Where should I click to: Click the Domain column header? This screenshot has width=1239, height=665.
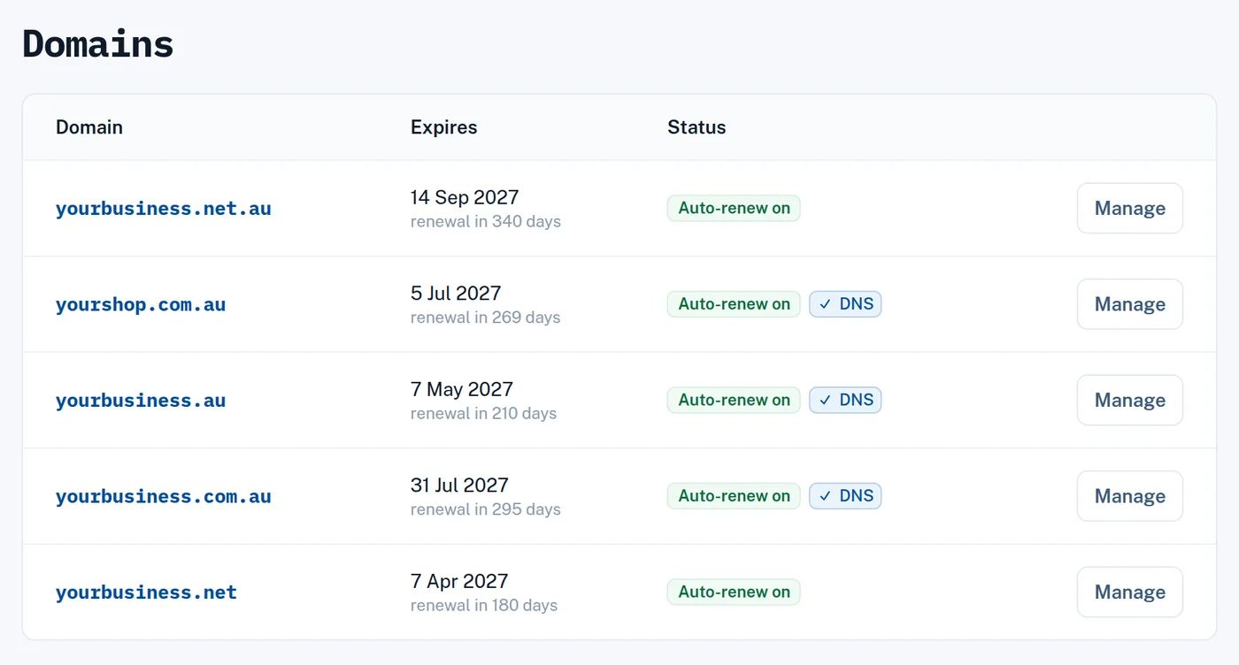(89, 127)
